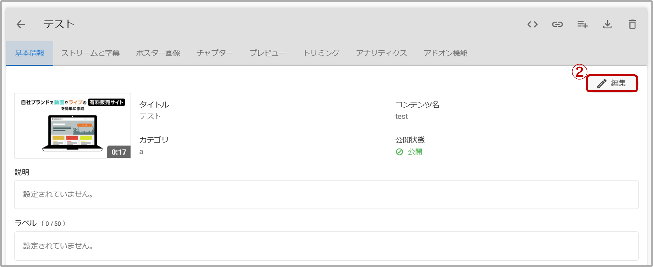Switch to ストリームと字幕 tab
Viewport: 653px width, 267px height.
pyautogui.click(x=90, y=53)
